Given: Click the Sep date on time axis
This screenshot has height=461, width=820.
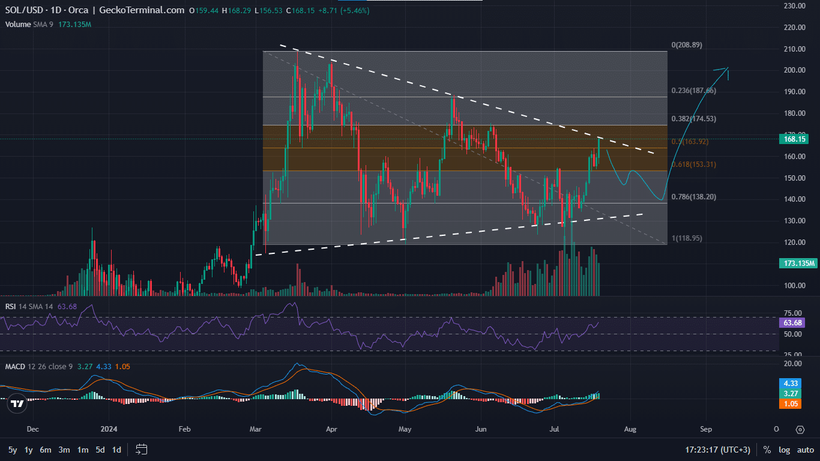Looking at the screenshot, I should point(706,430).
